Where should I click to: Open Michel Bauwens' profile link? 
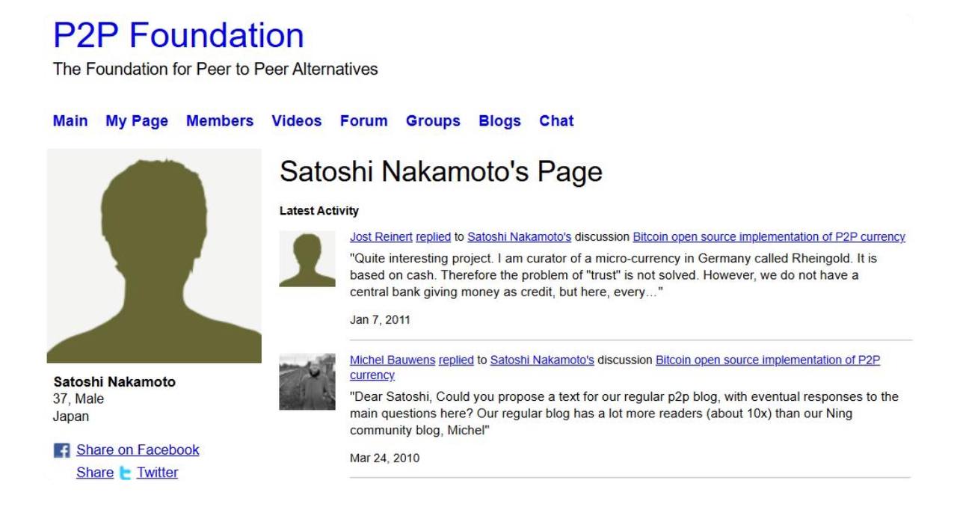[393, 360]
